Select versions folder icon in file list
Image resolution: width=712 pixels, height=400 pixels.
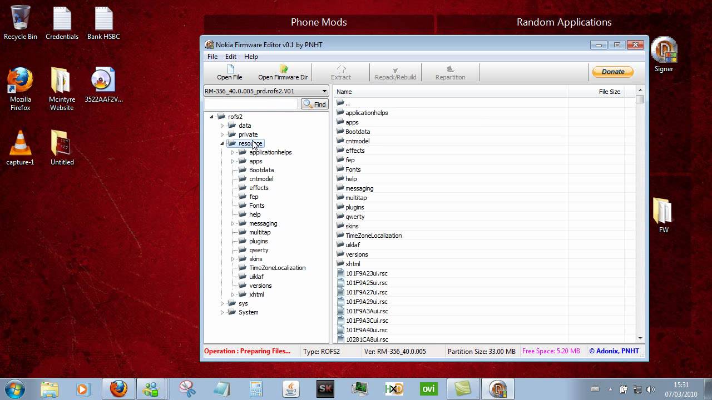(340, 254)
